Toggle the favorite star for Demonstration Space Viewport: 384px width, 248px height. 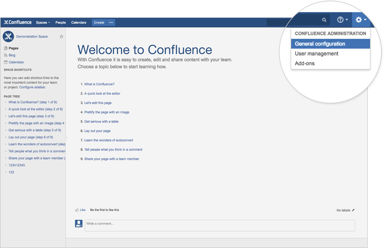point(61,36)
